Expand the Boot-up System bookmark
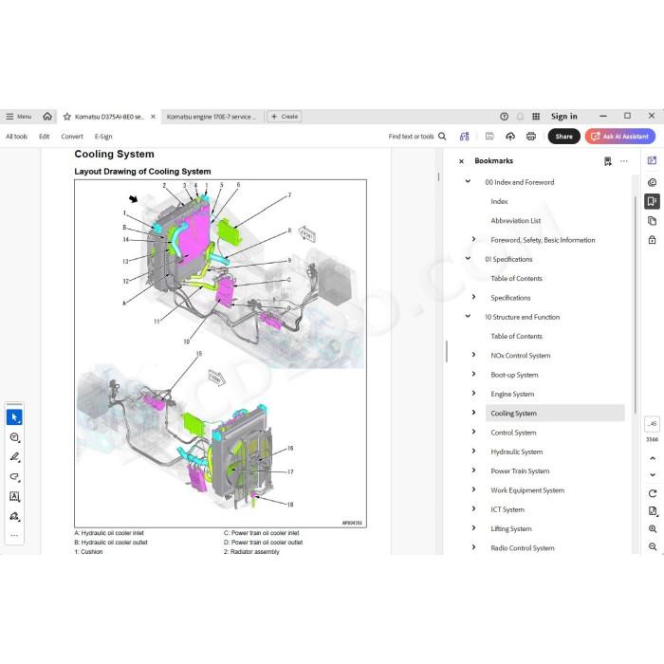The image size is (664, 664). click(473, 375)
